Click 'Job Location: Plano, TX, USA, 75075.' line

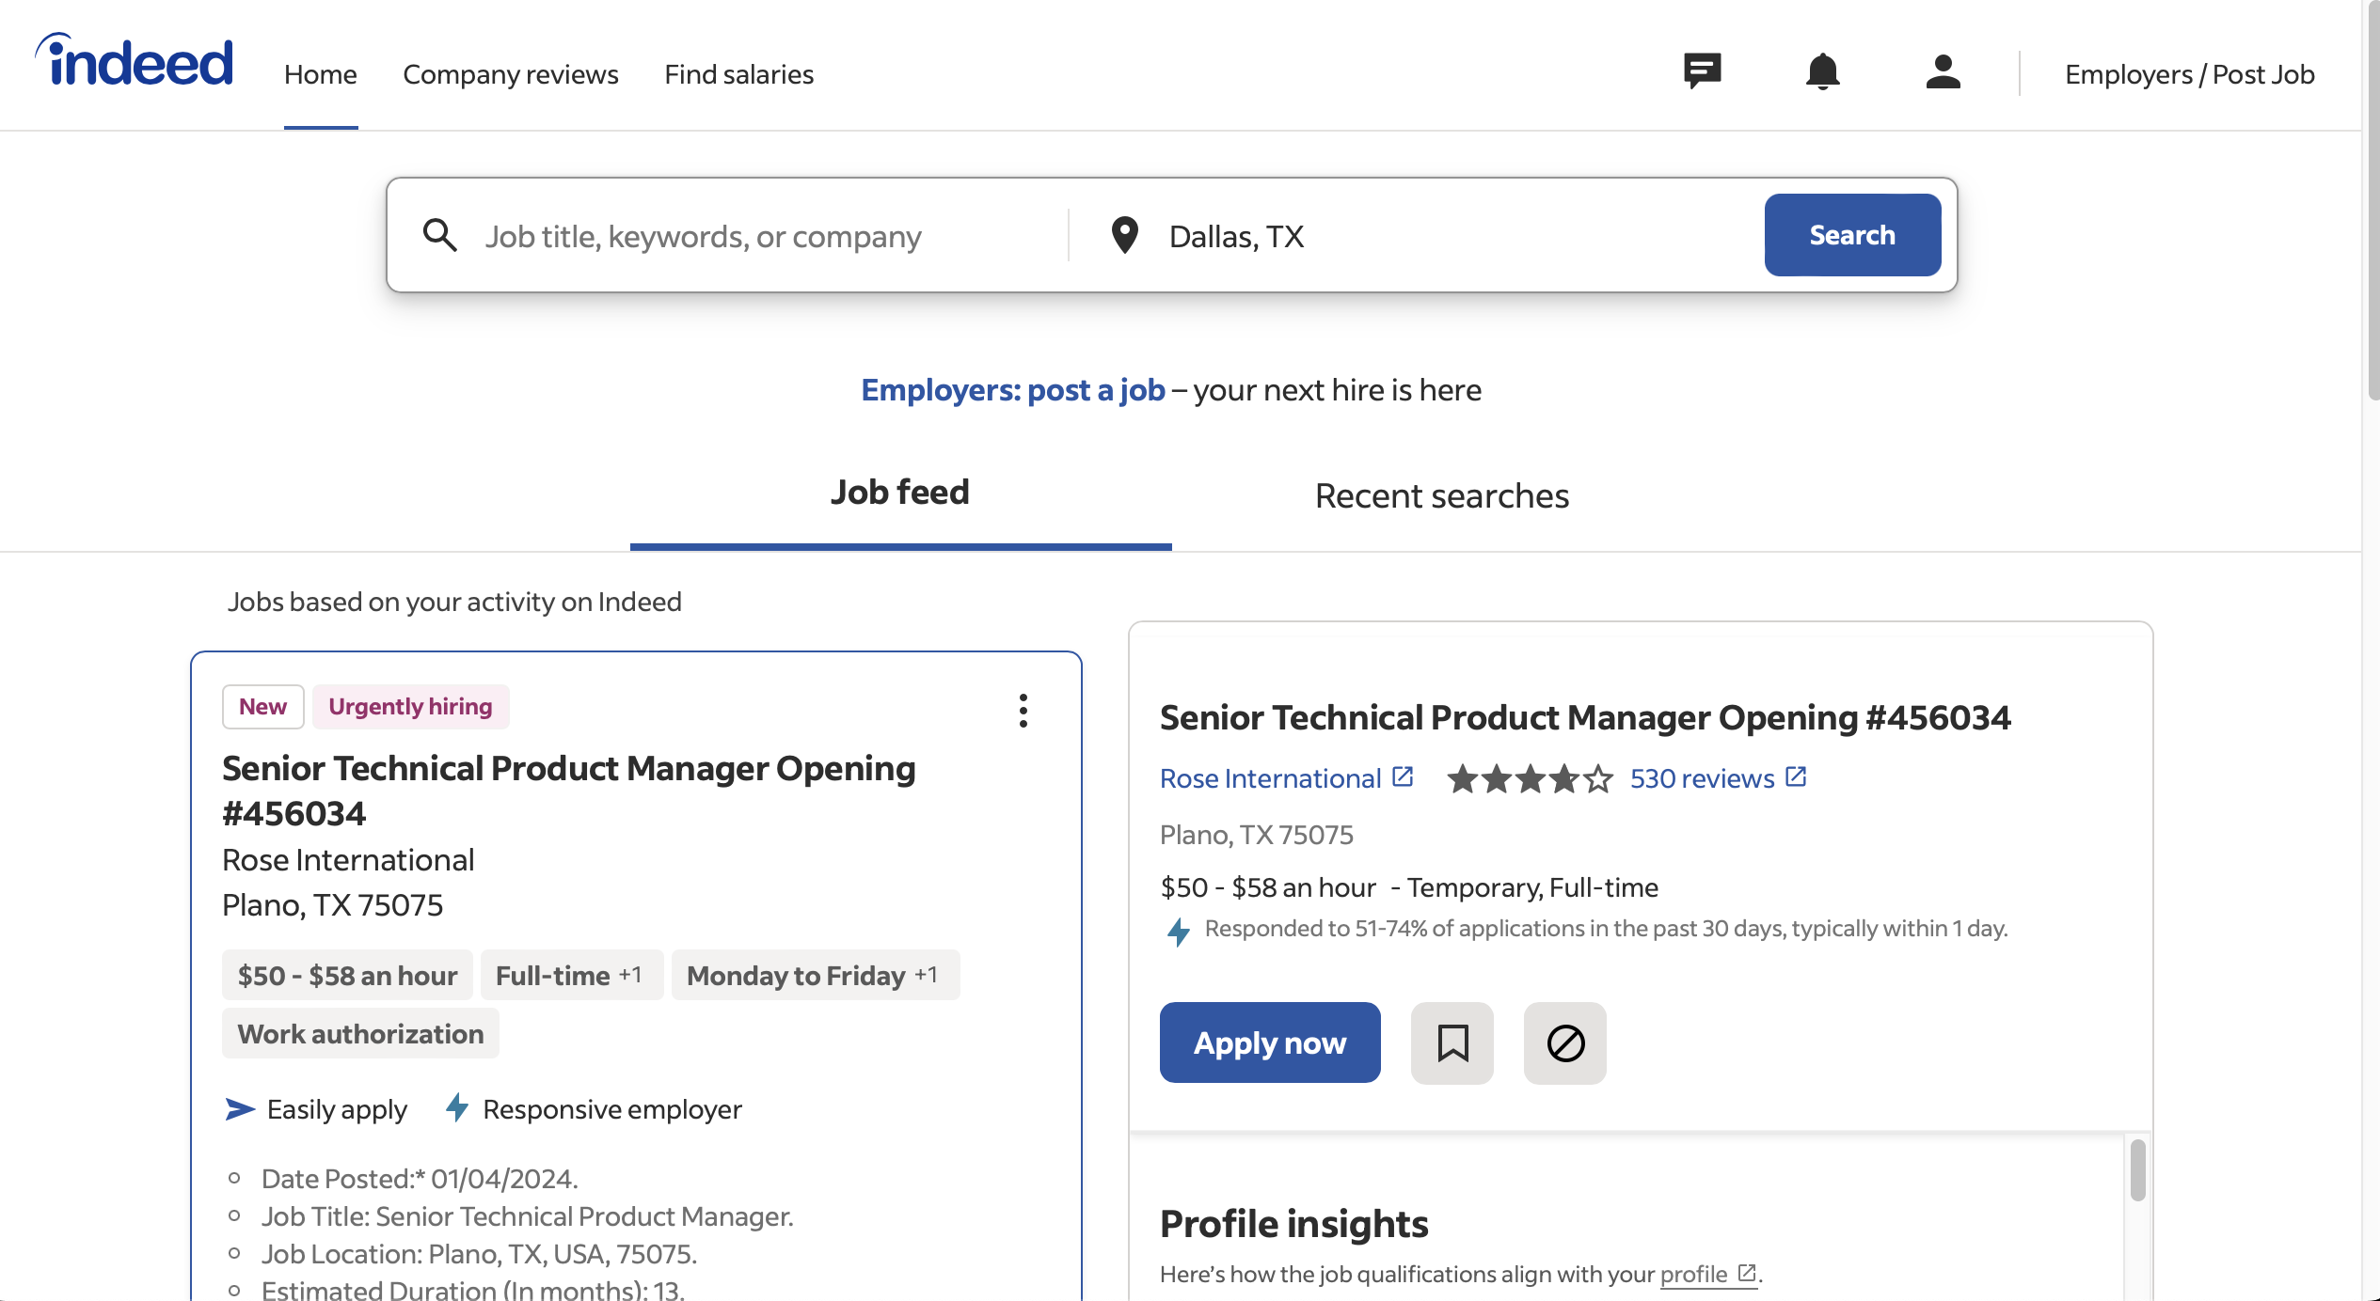tap(479, 1254)
